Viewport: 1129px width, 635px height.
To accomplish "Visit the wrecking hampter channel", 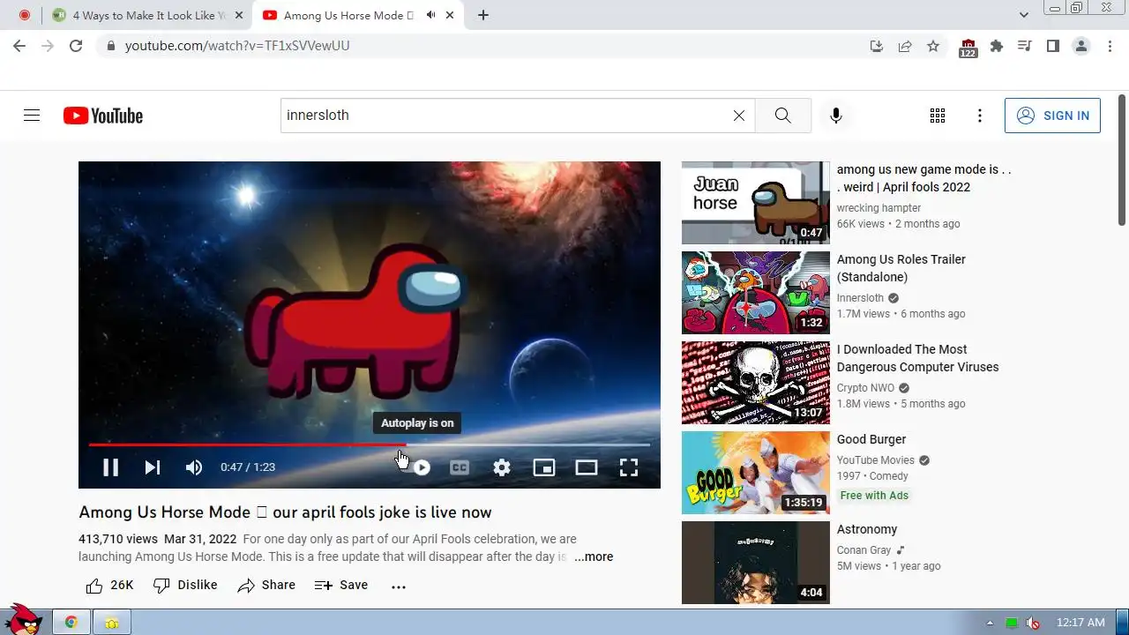I will (879, 208).
